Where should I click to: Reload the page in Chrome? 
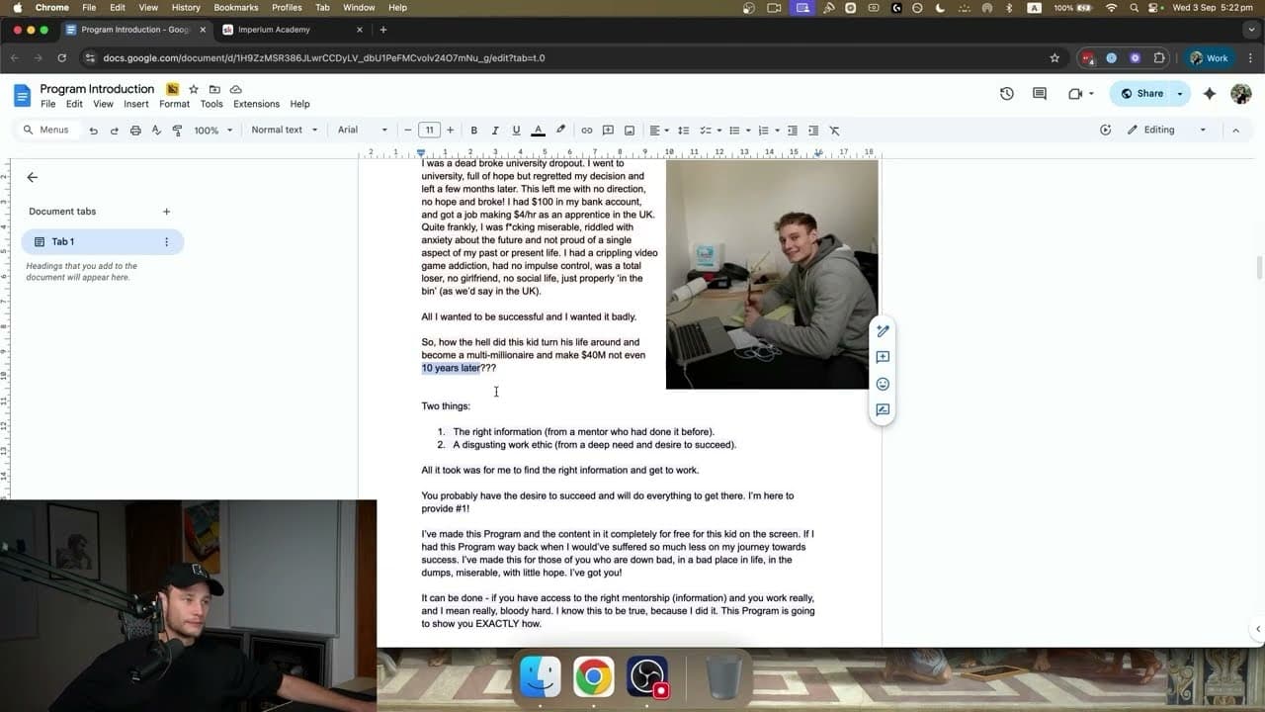(62, 58)
